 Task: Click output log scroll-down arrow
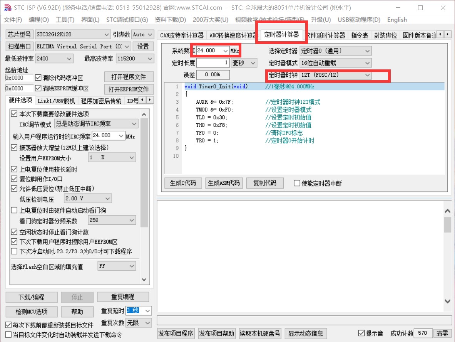tap(447, 301)
